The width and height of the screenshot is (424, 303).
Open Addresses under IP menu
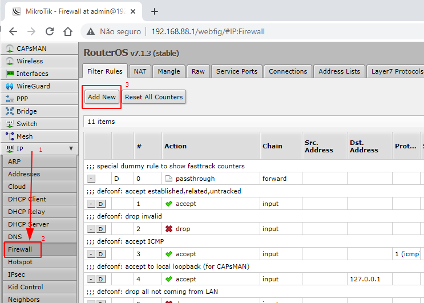pos(39,174)
